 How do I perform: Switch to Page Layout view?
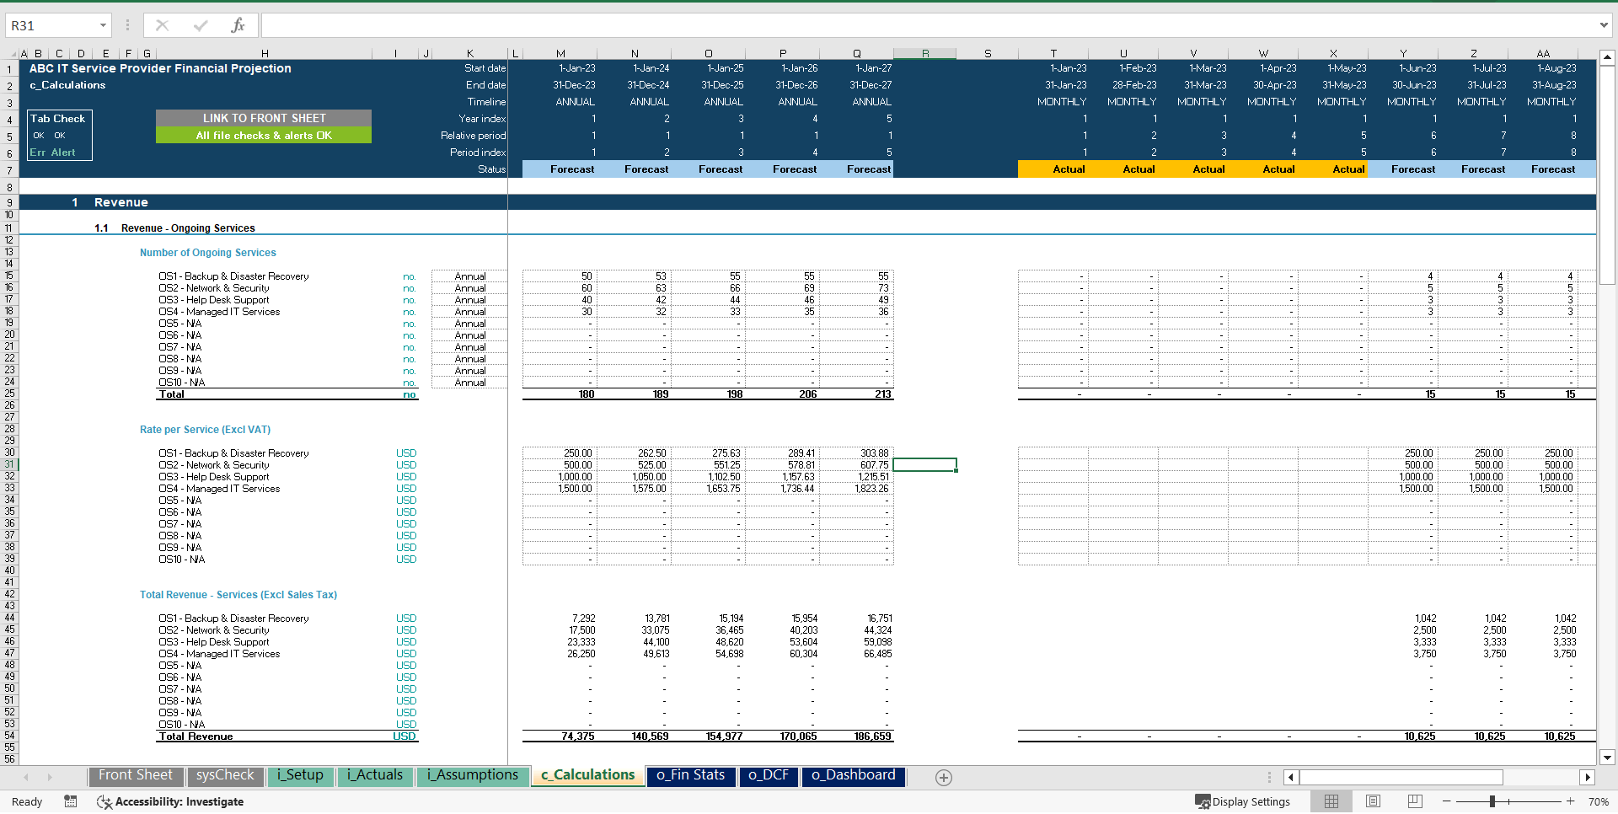coord(1373,801)
